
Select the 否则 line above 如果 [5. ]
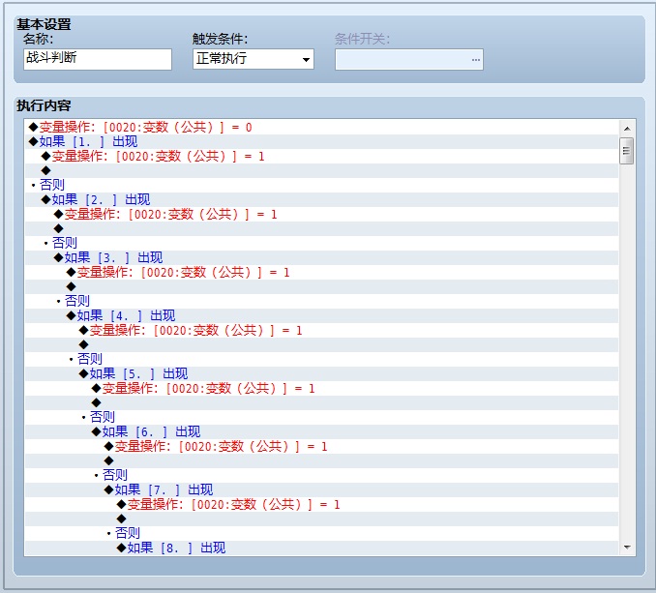[321, 360]
